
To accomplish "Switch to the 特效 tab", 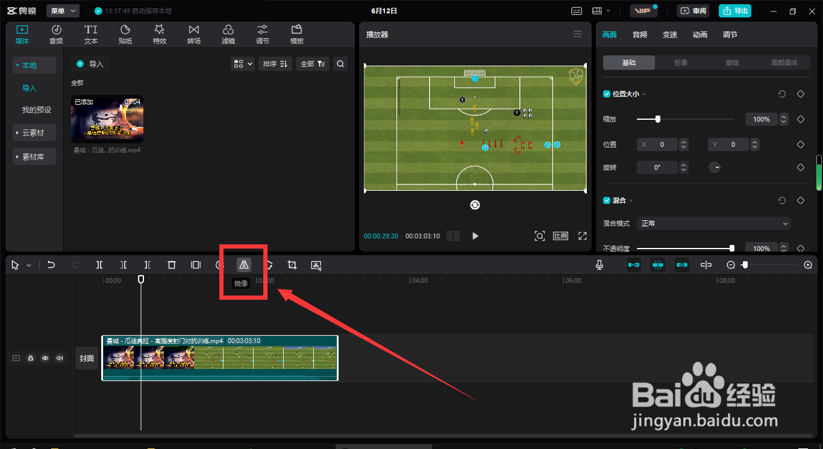I will 160,34.
